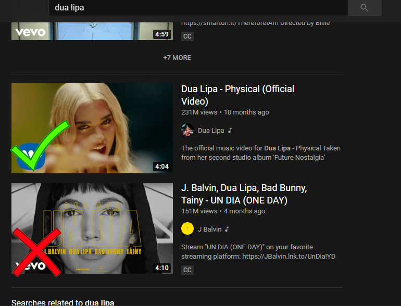Visit the J Balvin channel name link
Image resolution: width=401 pixels, height=306 pixels.
(x=209, y=229)
